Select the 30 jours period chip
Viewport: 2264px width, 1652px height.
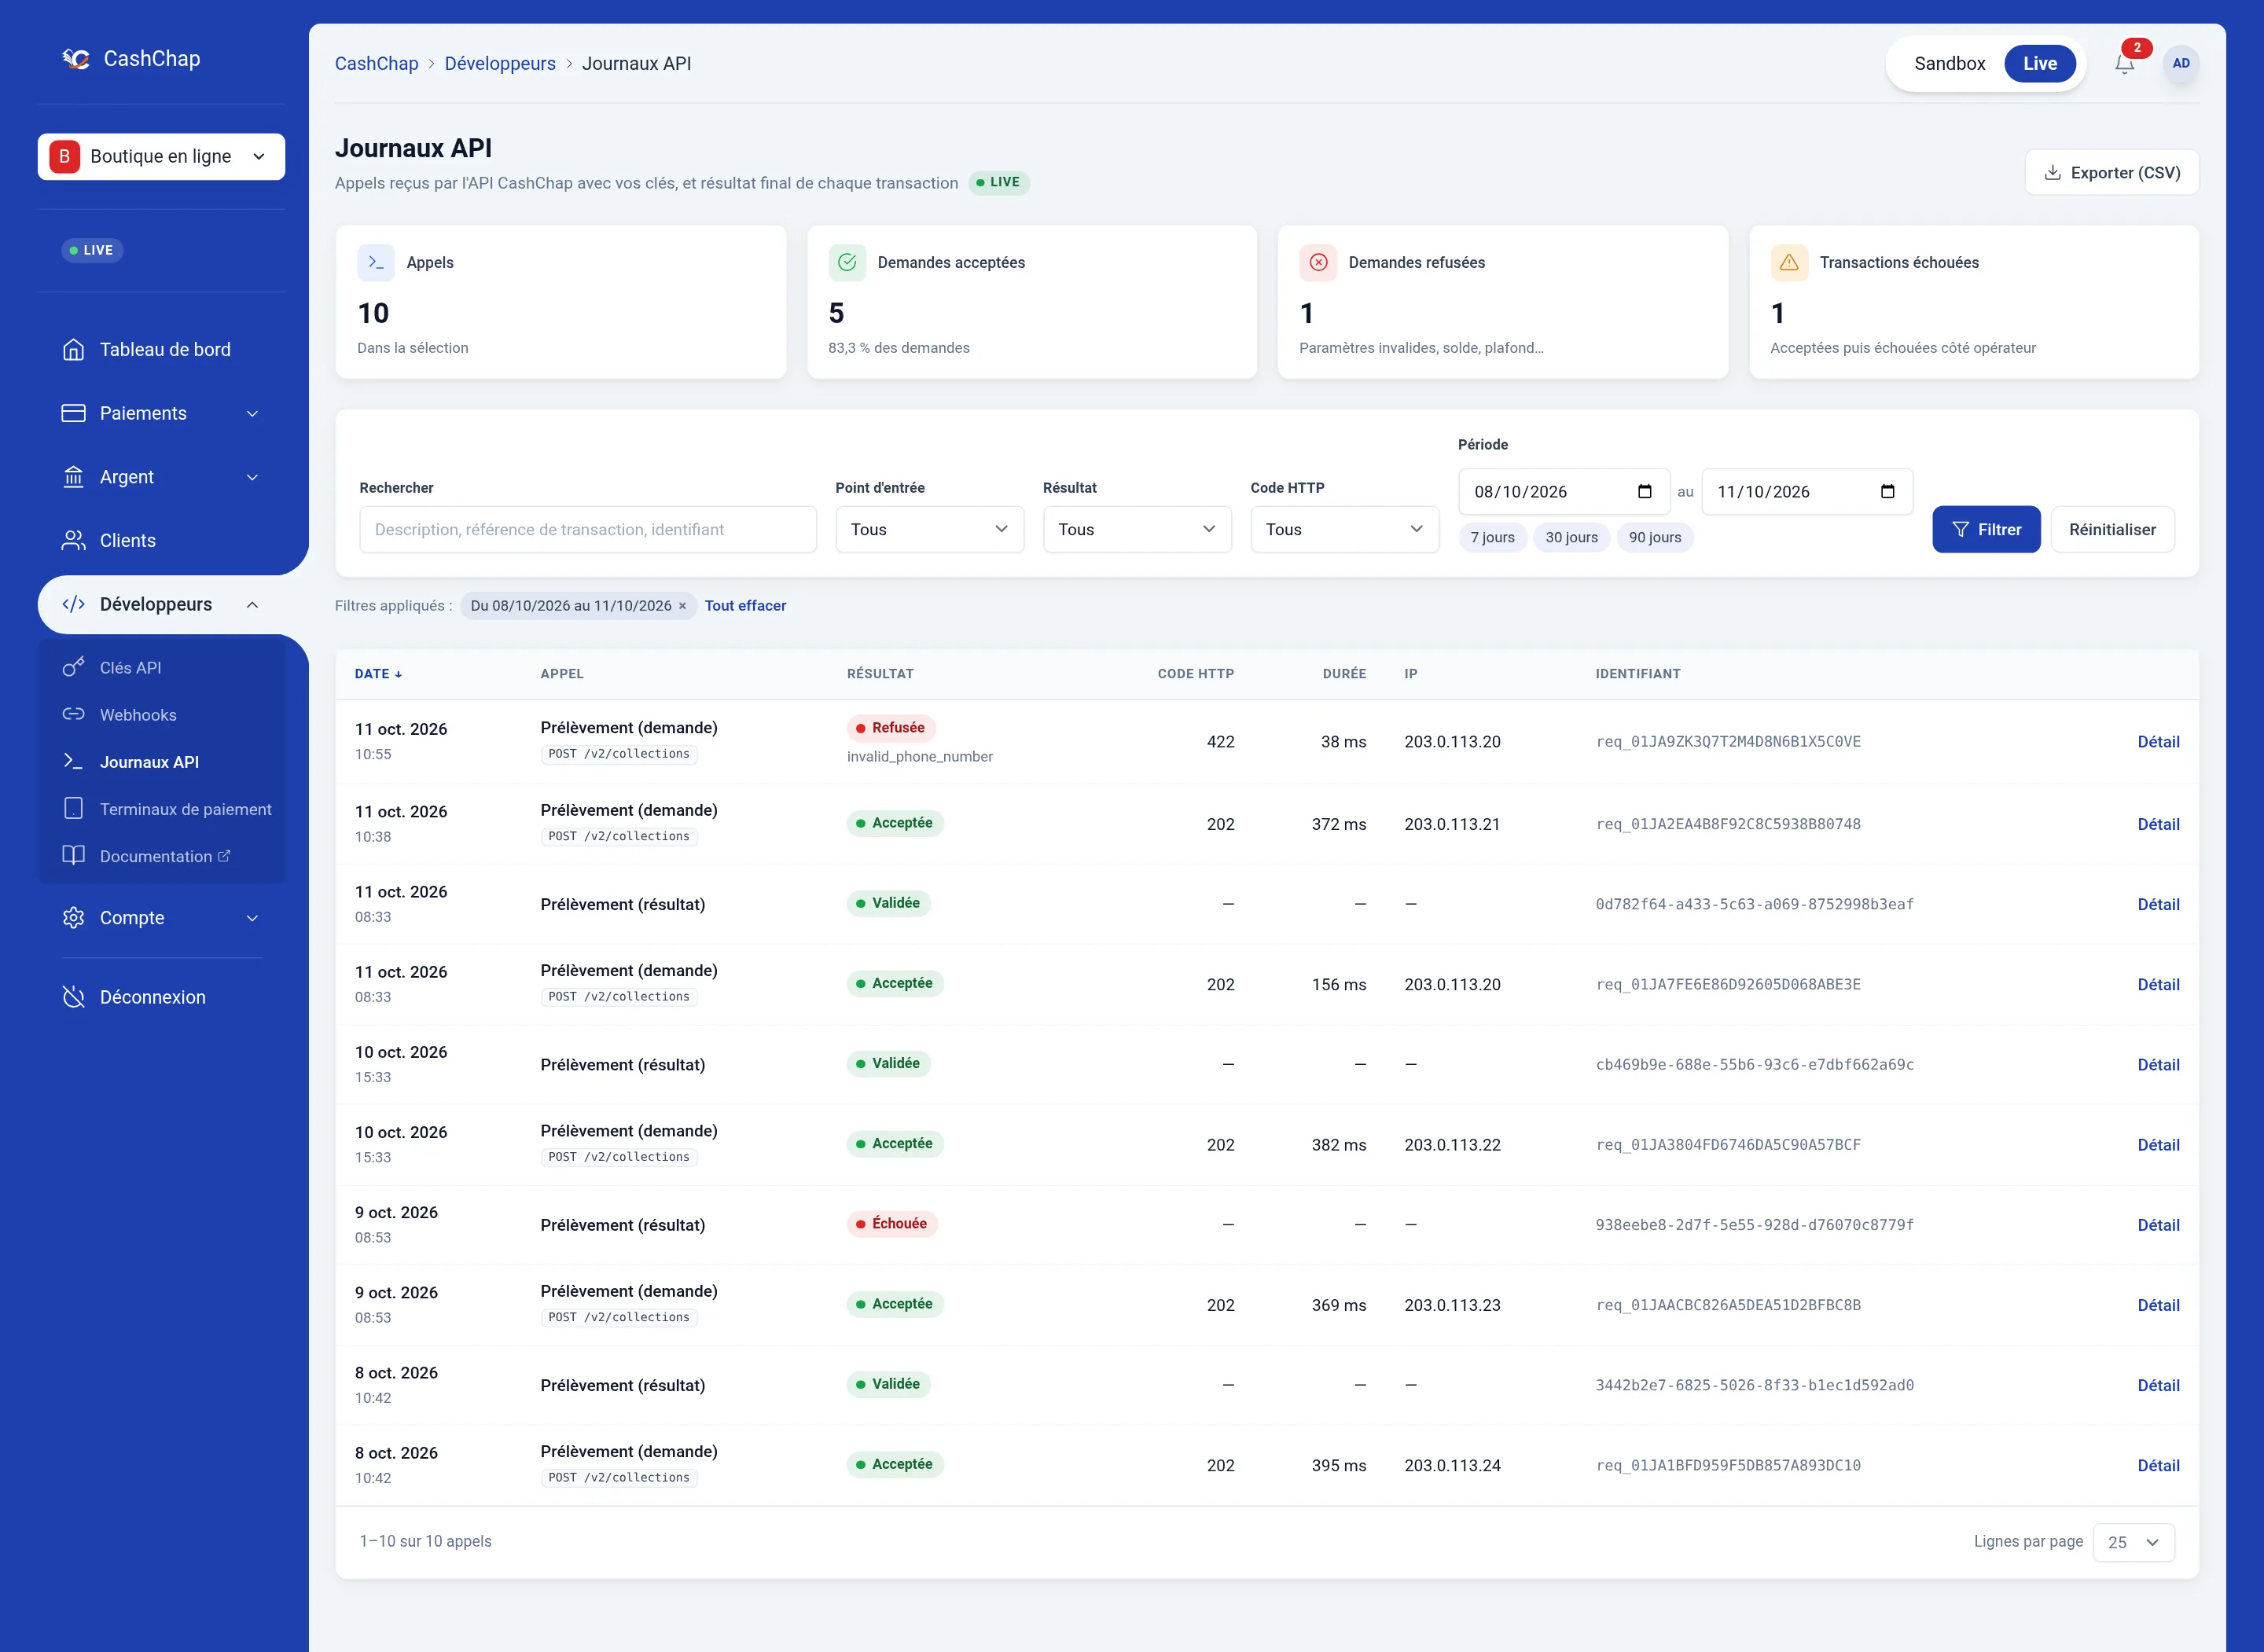coord(1571,537)
